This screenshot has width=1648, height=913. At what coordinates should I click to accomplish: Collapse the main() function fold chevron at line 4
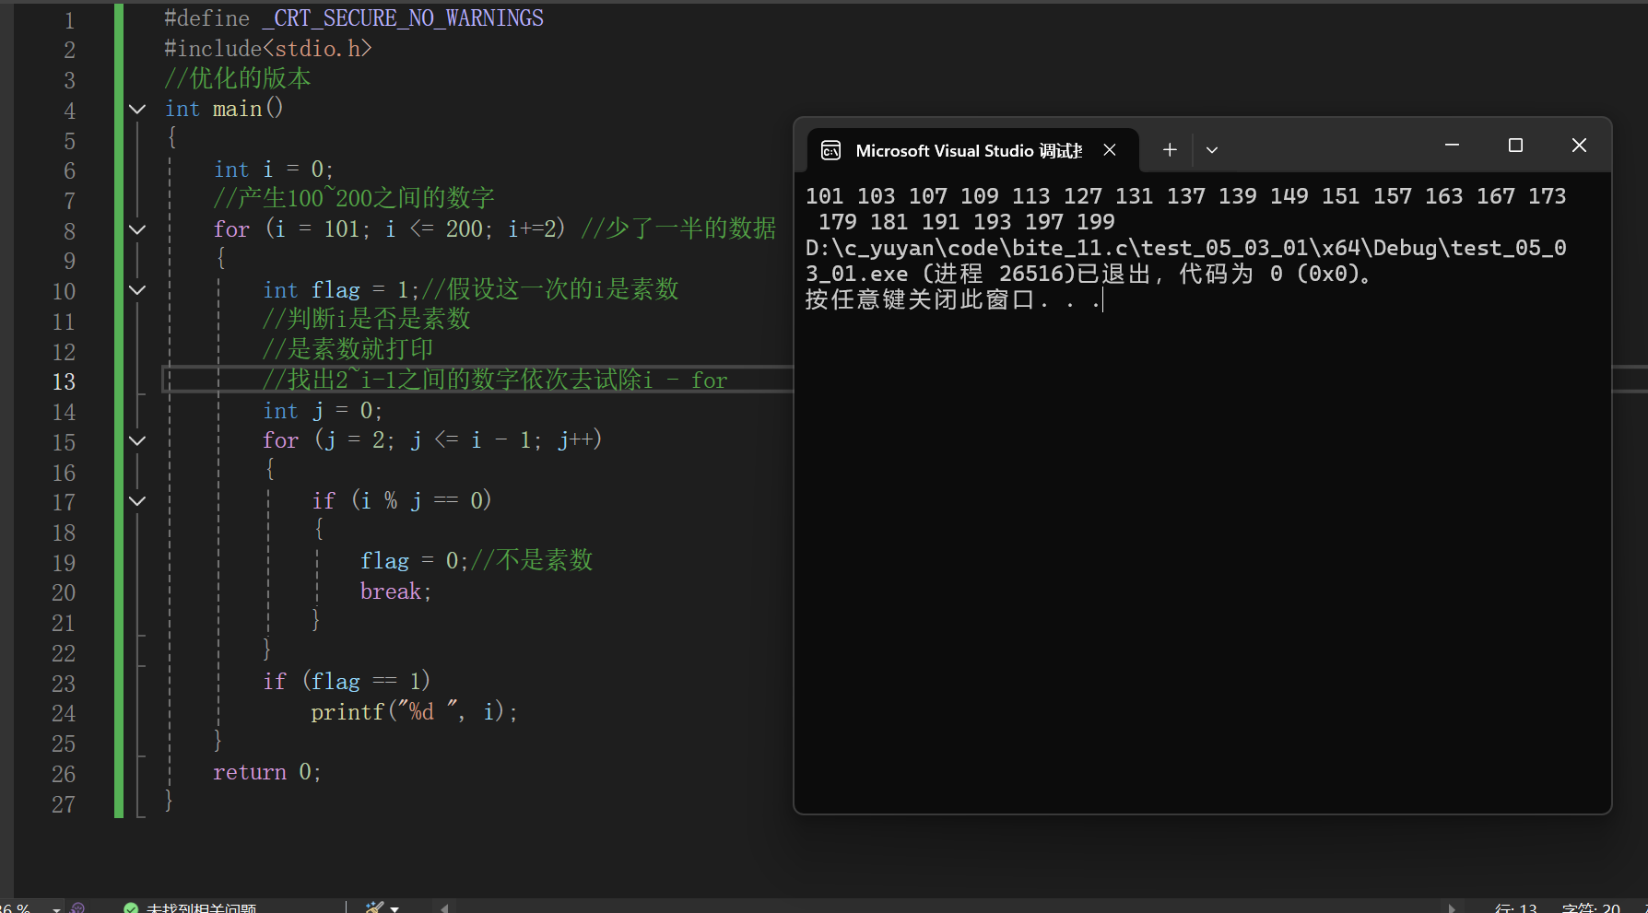click(x=136, y=109)
